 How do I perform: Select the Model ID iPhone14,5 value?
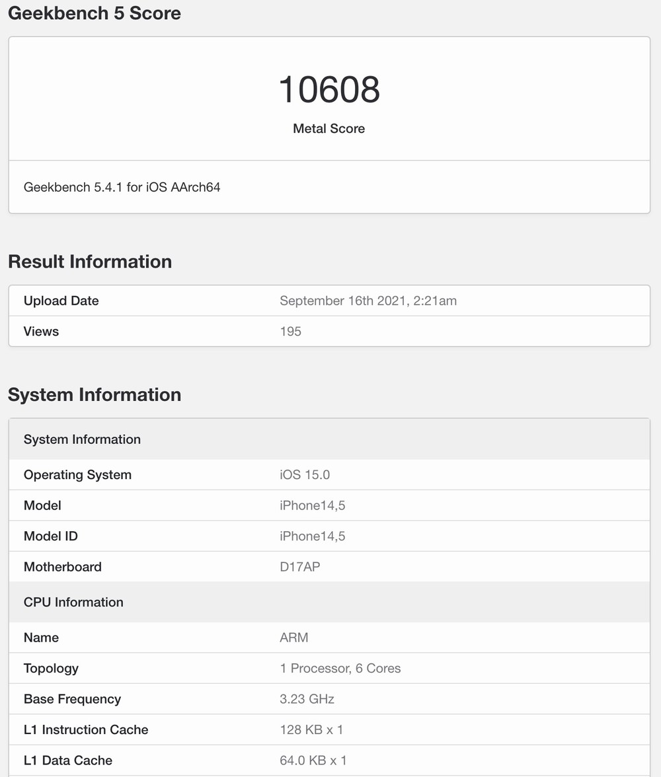tap(313, 536)
